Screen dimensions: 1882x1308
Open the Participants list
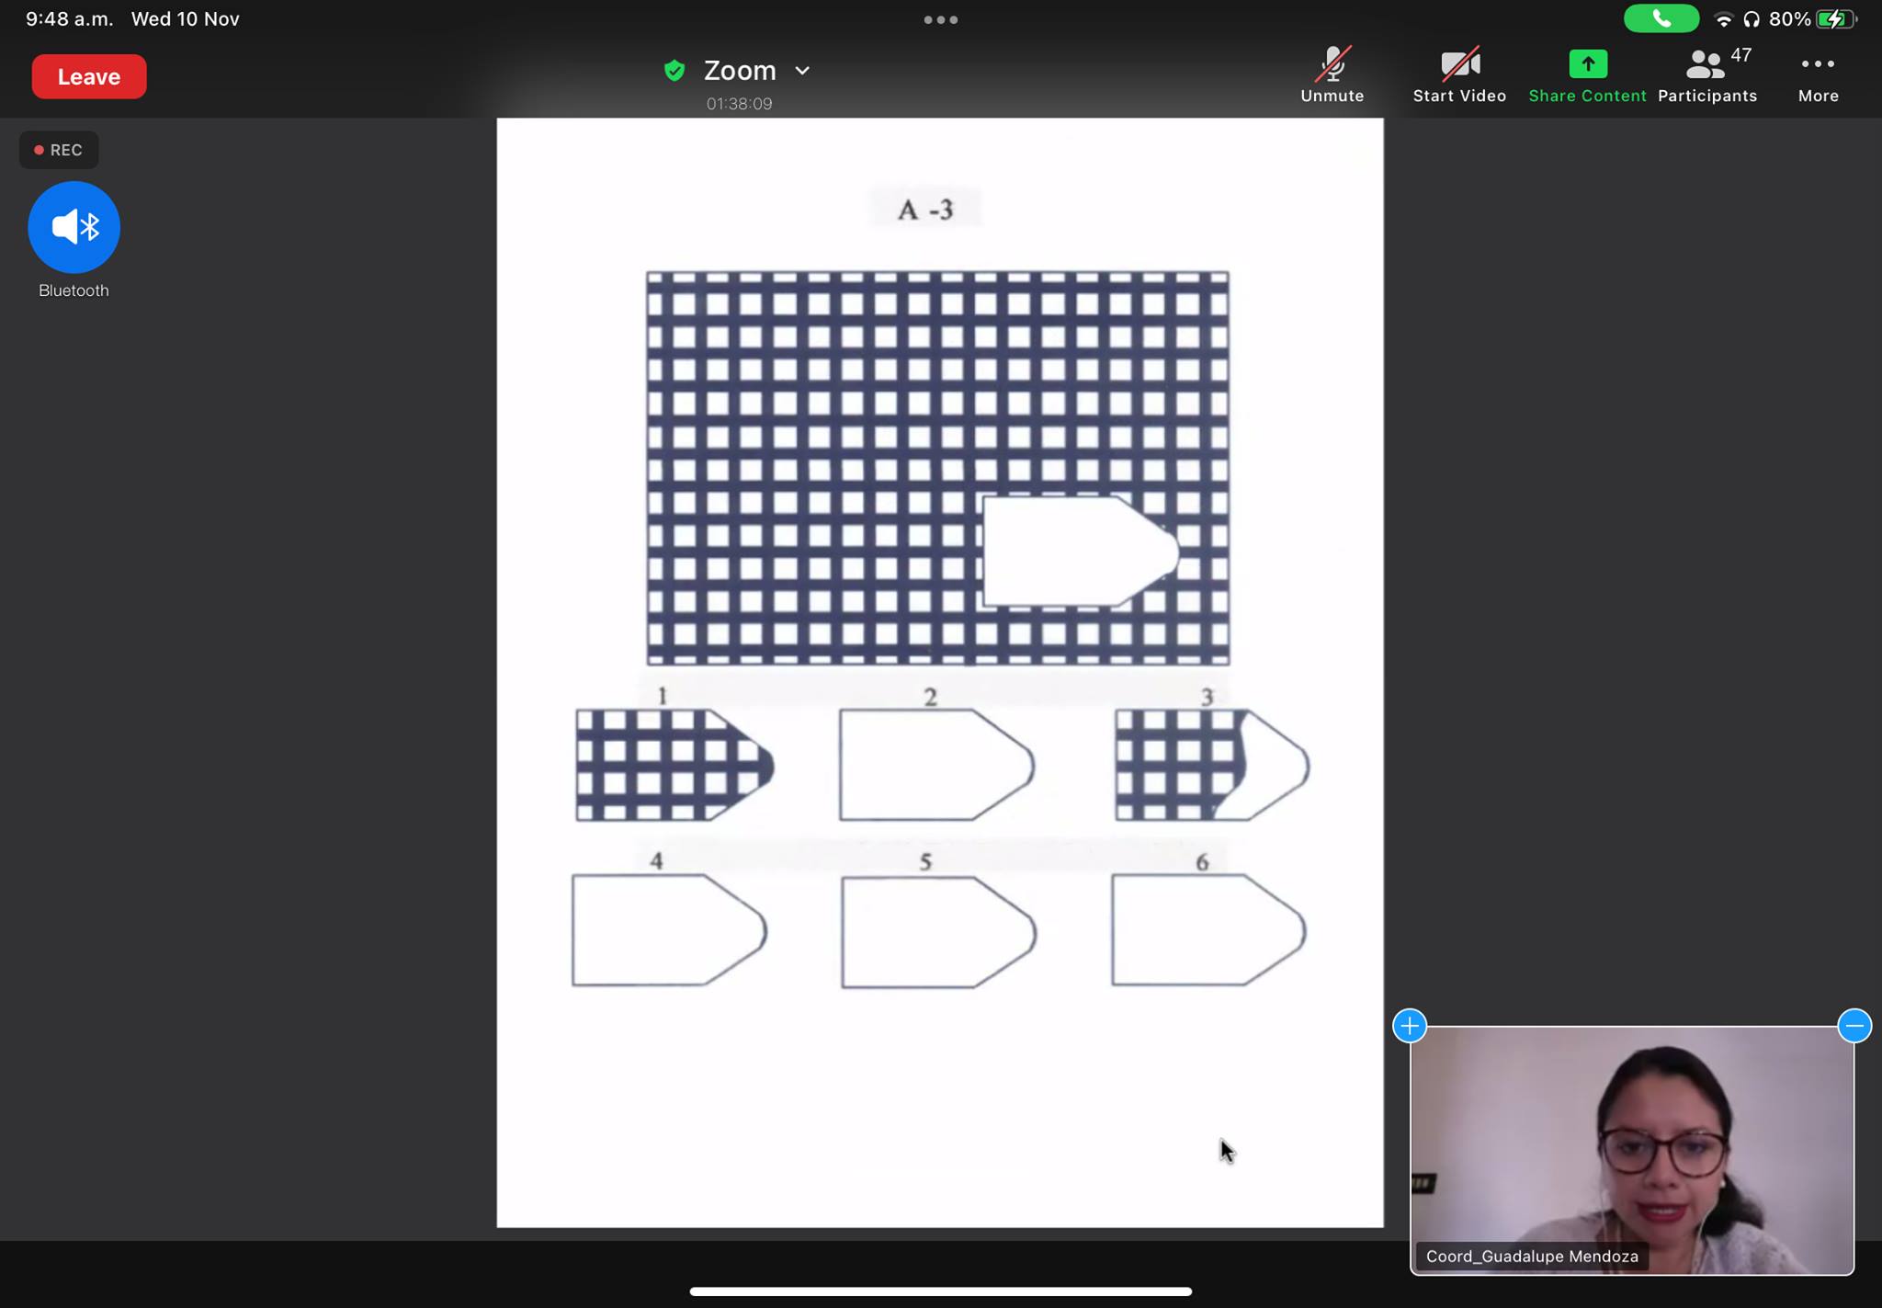coord(1707,74)
